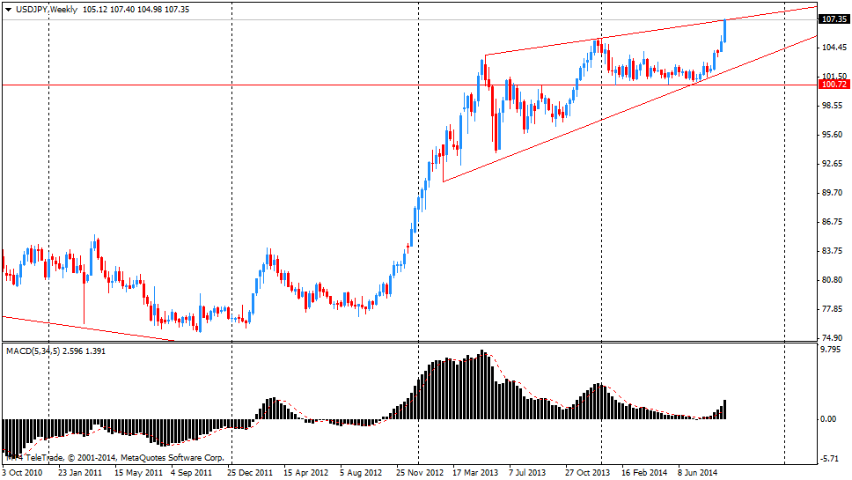Click the 80.80 price axis label
852x480 pixels.
pyautogui.click(x=834, y=280)
